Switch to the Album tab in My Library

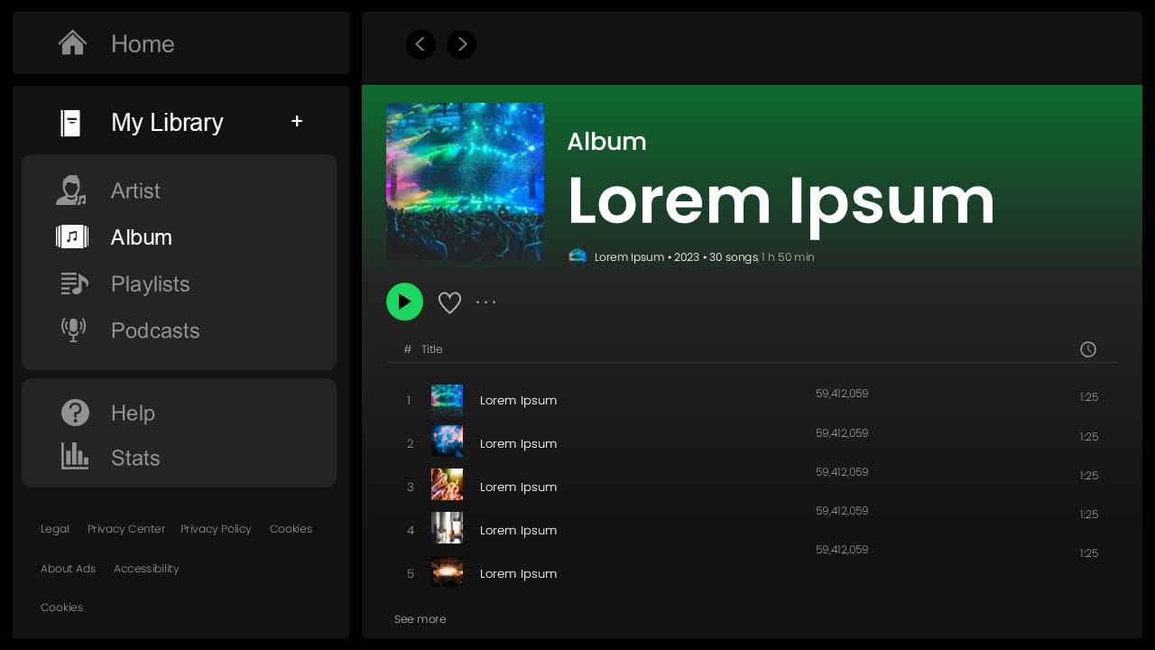[x=141, y=237]
